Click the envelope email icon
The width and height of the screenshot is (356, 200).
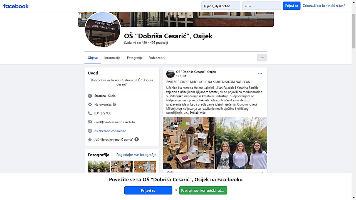click(x=90, y=122)
